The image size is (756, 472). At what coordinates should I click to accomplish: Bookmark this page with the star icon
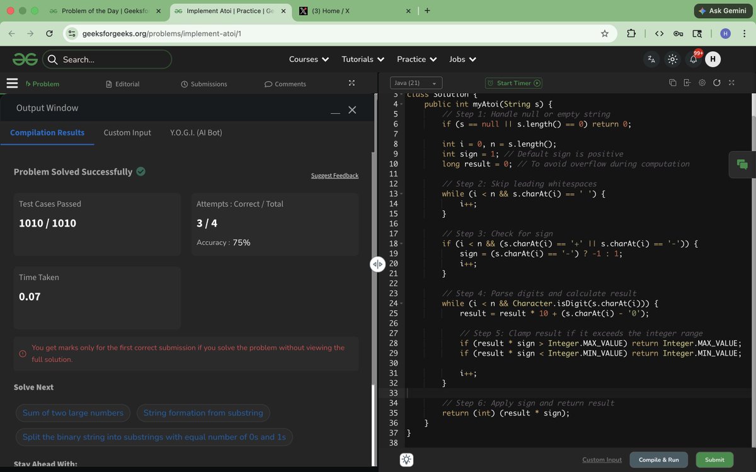click(x=605, y=33)
